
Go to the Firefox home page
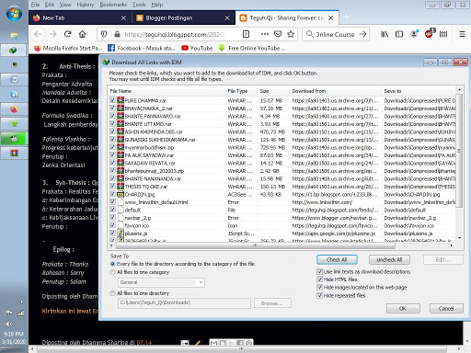(x=82, y=34)
